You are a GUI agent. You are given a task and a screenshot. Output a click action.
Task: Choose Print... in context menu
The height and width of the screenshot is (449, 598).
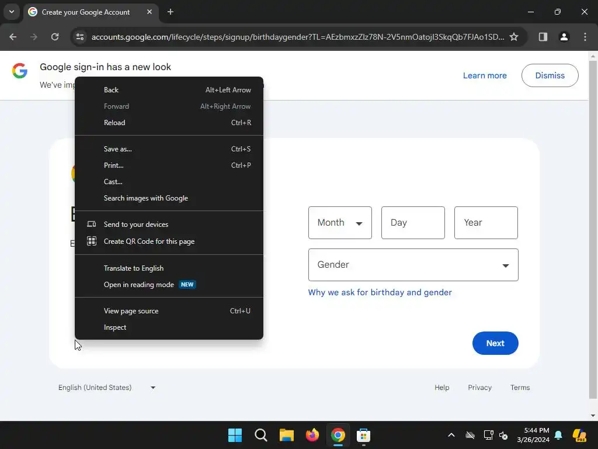[169, 165]
